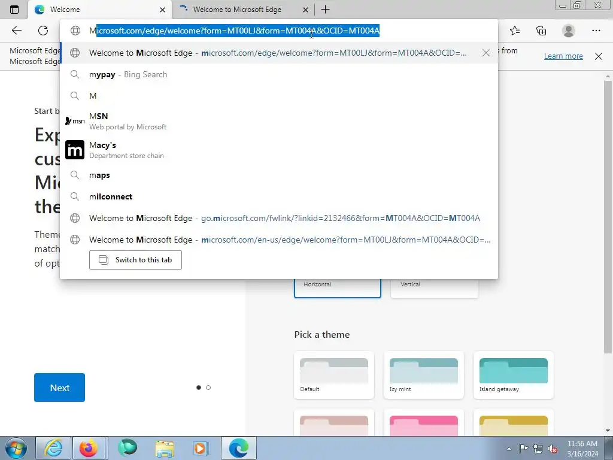Screen dimensions: 613x460
Task: Open Windows Explorer folder in taskbar
Action: (165, 448)
